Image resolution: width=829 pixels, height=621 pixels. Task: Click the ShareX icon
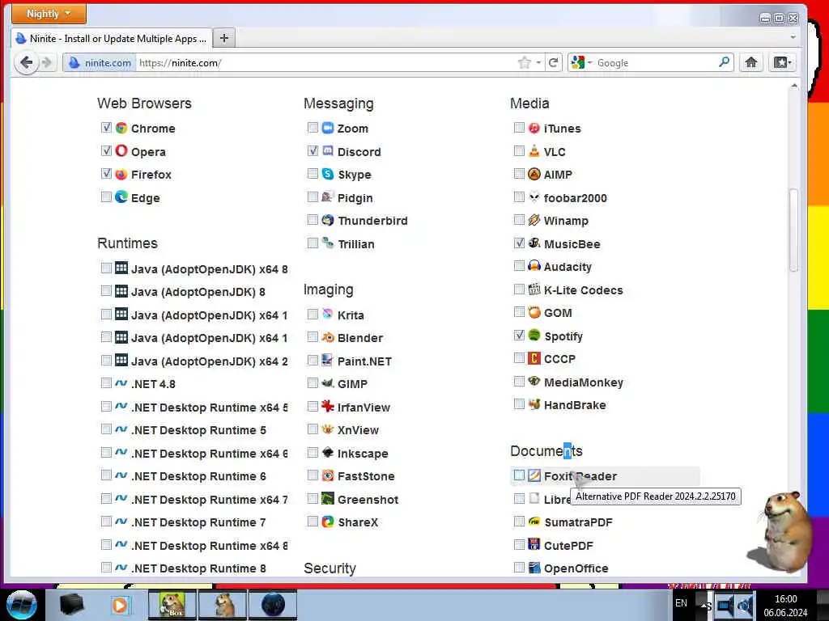click(x=328, y=522)
